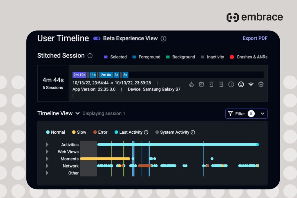The width and height of the screenshot is (297, 198).
Task: Click the Filter count badge 5
Action: [x=251, y=114]
